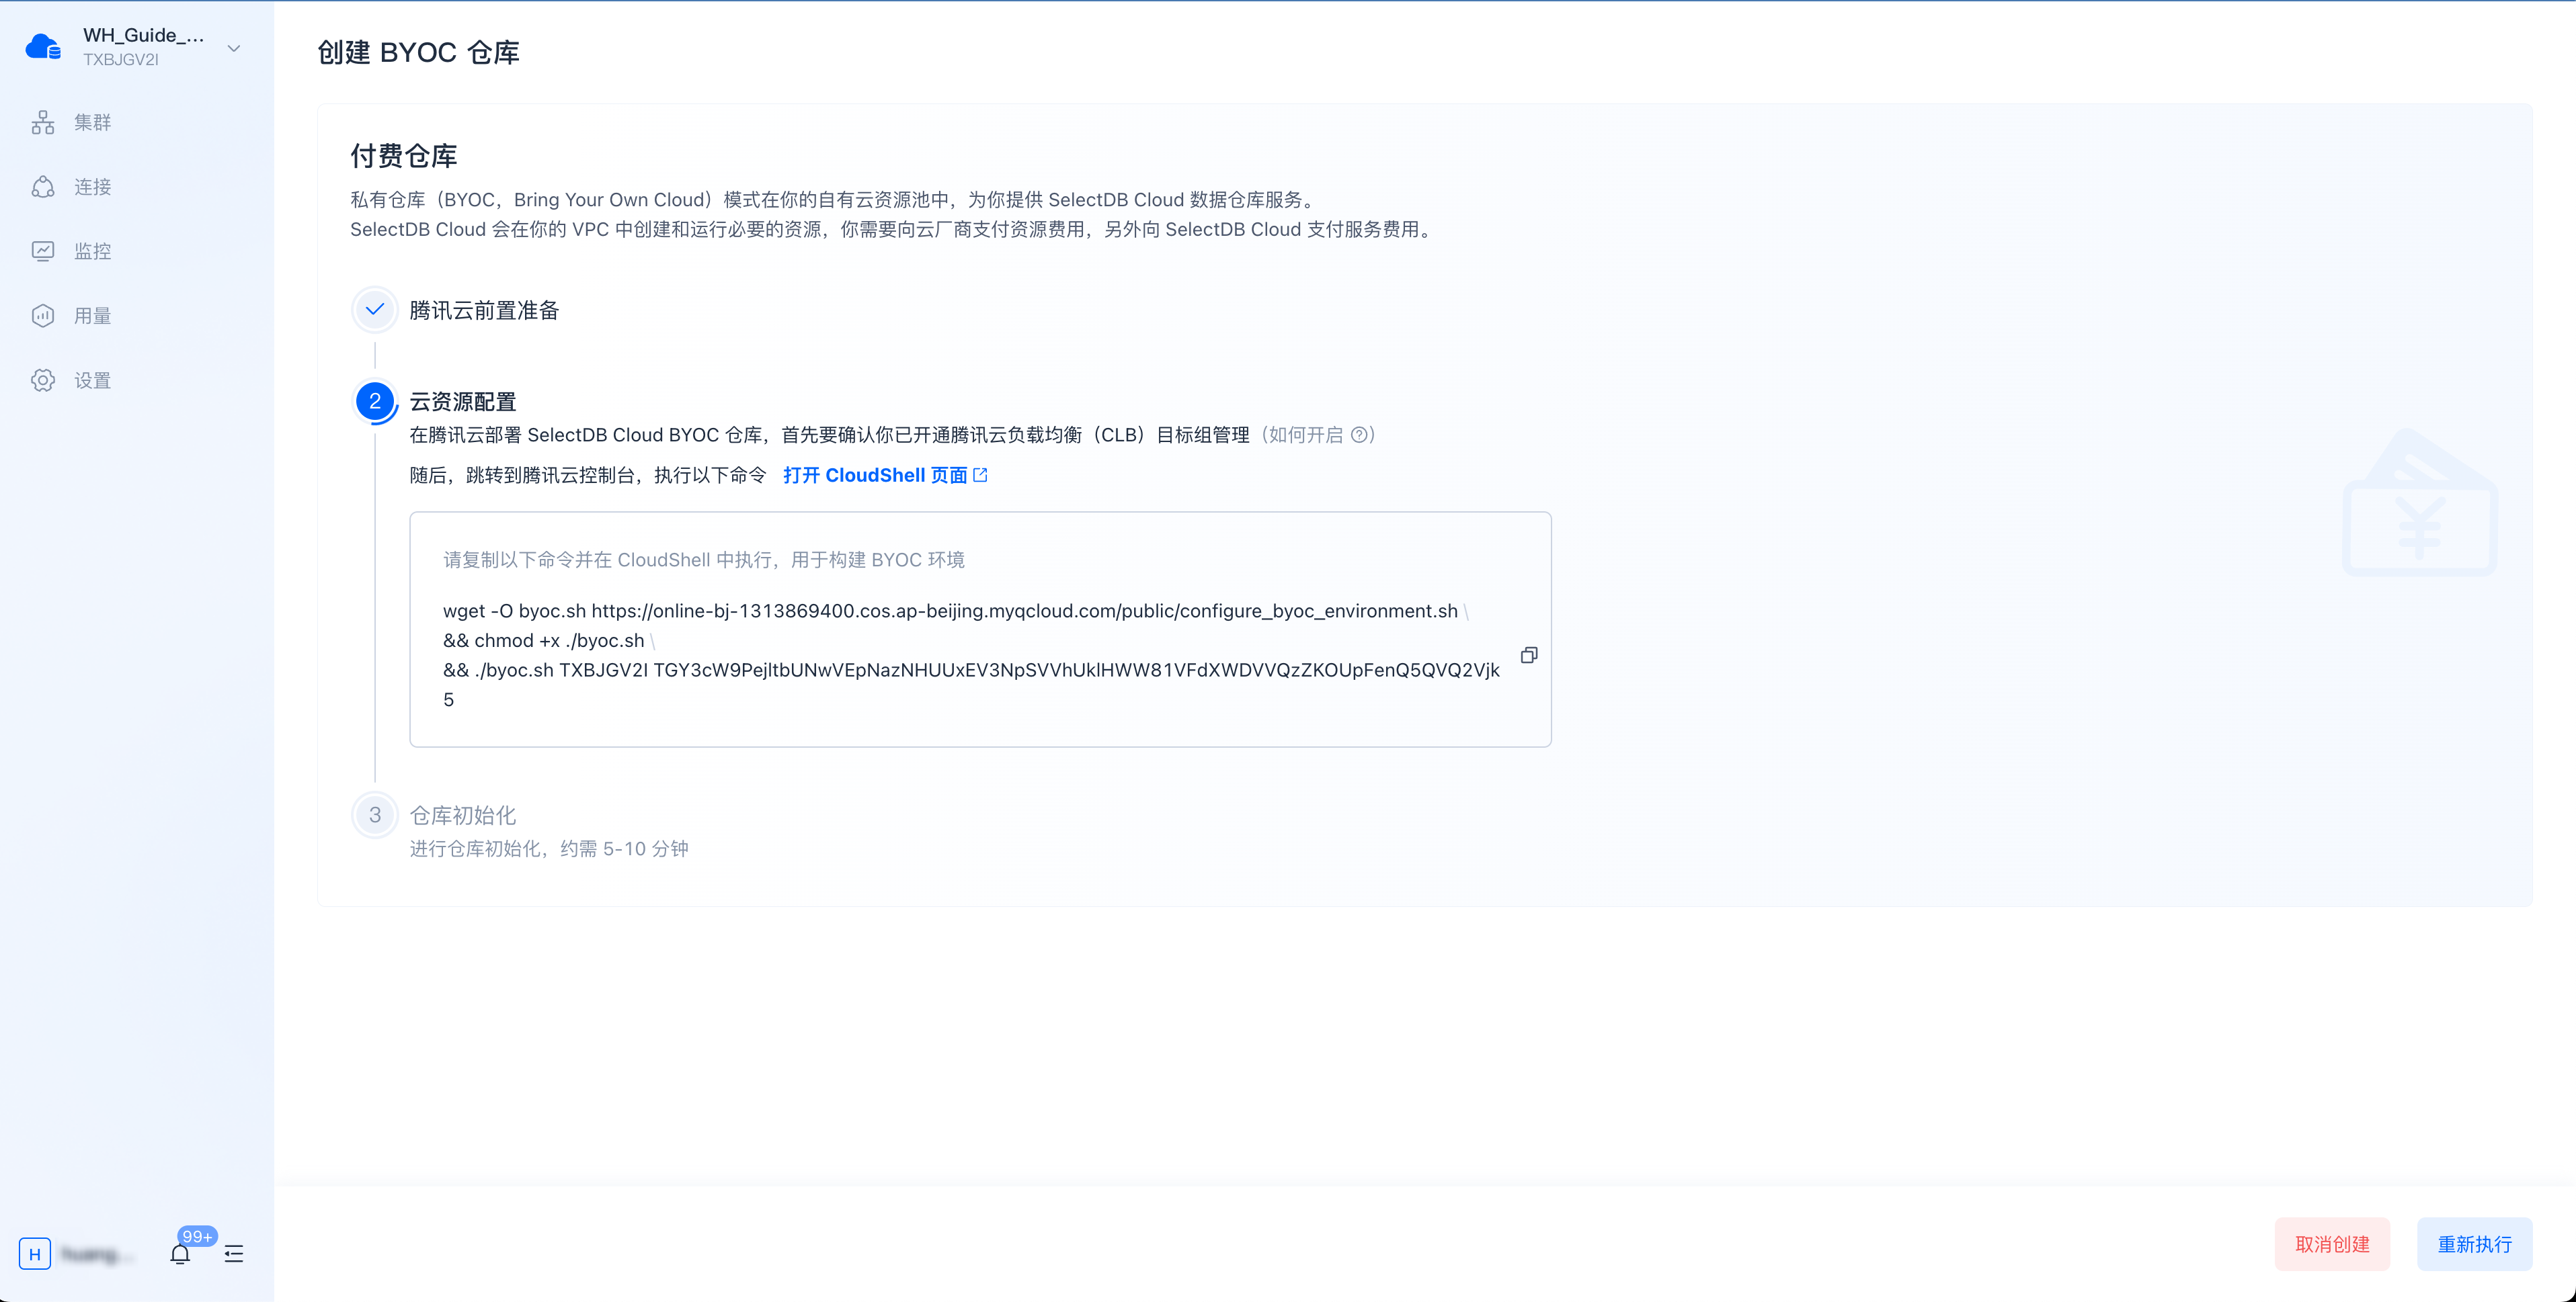Click the CloudShell instruction hint text
The width and height of the screenshot is (2576, 1302).
(x=704, y=560)
